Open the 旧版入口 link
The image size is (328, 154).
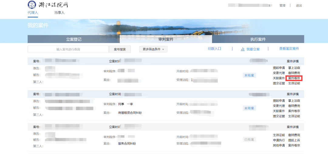coord(215,49)
